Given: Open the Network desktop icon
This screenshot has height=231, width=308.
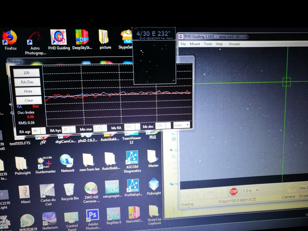Looking at the screenshot, I should click(x=67, y=163).
